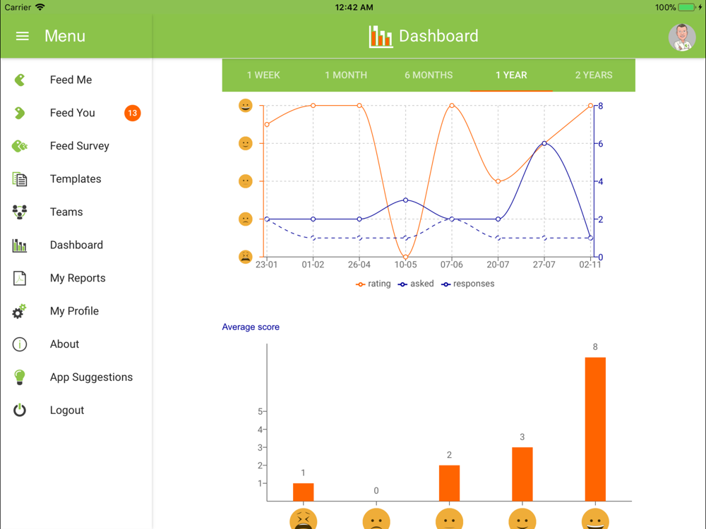Viewport: 706px width, 529px height.
Task: Open Feed Me menu item
Action: click(x=76, y=80)
